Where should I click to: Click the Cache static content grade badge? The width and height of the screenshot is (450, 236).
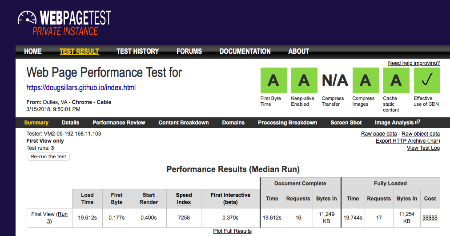pyautogui.click(x=396, y=80)
